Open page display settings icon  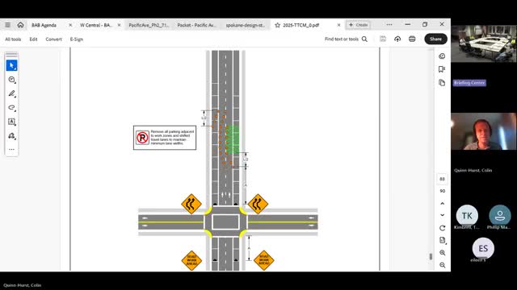click(x=442, y=240)
